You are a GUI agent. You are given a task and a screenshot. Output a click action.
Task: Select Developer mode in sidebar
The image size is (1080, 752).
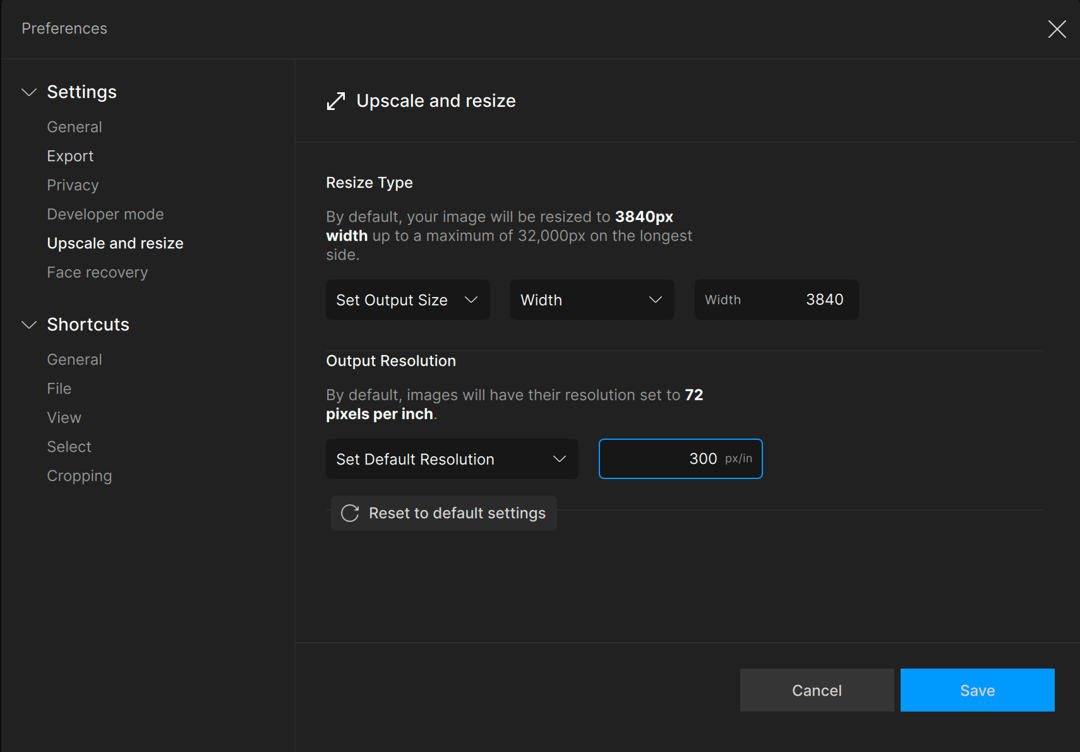[105, 214]
